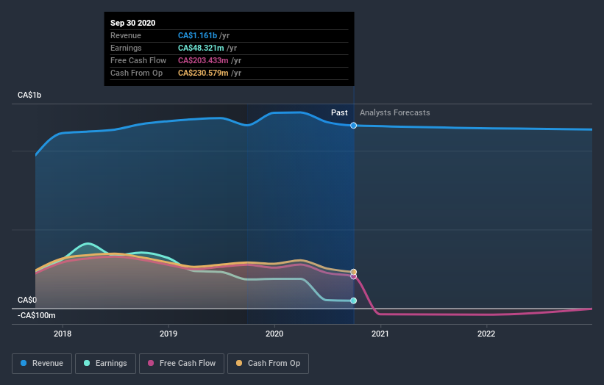Click the CA$230.579m cash from op value
Viewport: 604px width, 385px height.
point(203,73)
